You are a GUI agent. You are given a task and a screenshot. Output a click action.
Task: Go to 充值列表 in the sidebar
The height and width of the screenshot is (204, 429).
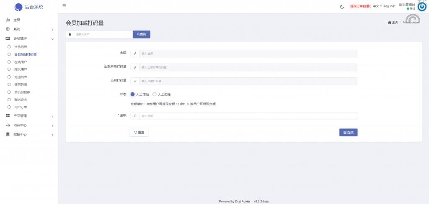[x=21, y=77]
